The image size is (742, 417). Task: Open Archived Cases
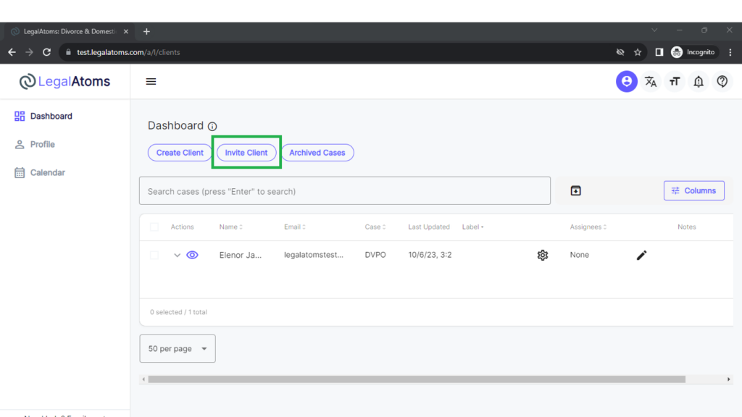coord(317,153)
